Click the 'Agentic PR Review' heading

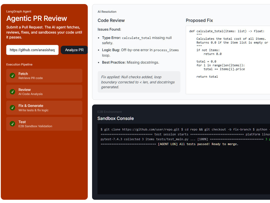tap(36, 18)
